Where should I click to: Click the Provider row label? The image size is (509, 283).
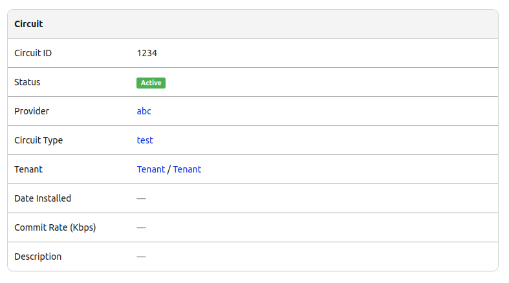32,111
